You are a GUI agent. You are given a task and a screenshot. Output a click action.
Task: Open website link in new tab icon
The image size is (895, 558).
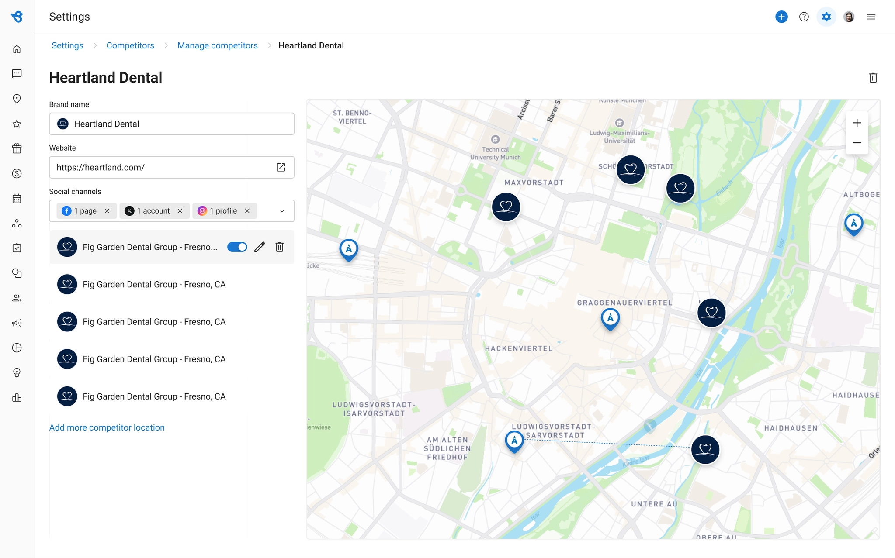tap(281, 167)
